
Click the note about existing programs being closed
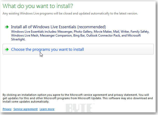point(70,13)
